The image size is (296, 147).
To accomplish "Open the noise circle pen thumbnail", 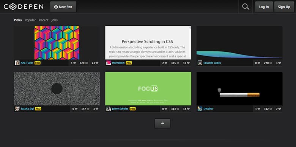I will [x=57, y=88].
